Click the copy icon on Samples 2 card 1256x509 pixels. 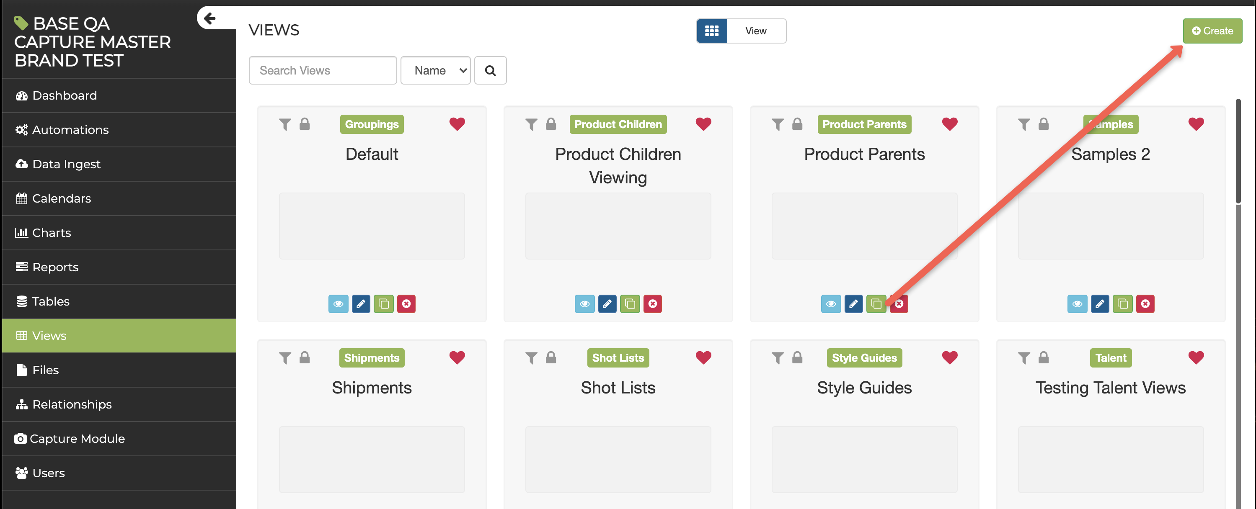[x=1122, y=304]
